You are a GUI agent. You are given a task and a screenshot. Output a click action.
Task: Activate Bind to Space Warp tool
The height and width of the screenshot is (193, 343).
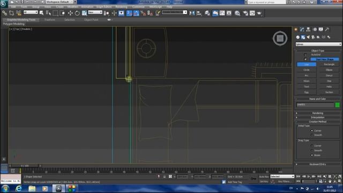click(x=19, y=13)
